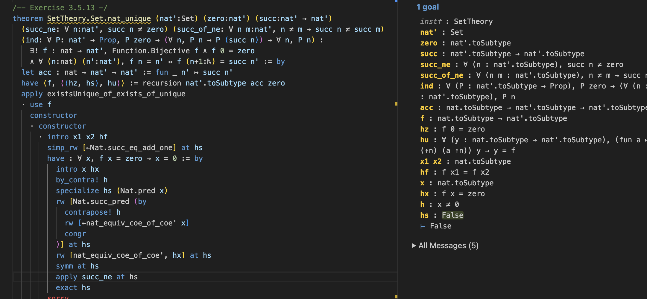Click SetTheory type in the inst hypothesis
Screen dimensions: 647x299
point(473,22)
